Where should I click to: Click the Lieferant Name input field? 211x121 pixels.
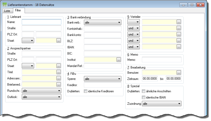tap(41, 22)
